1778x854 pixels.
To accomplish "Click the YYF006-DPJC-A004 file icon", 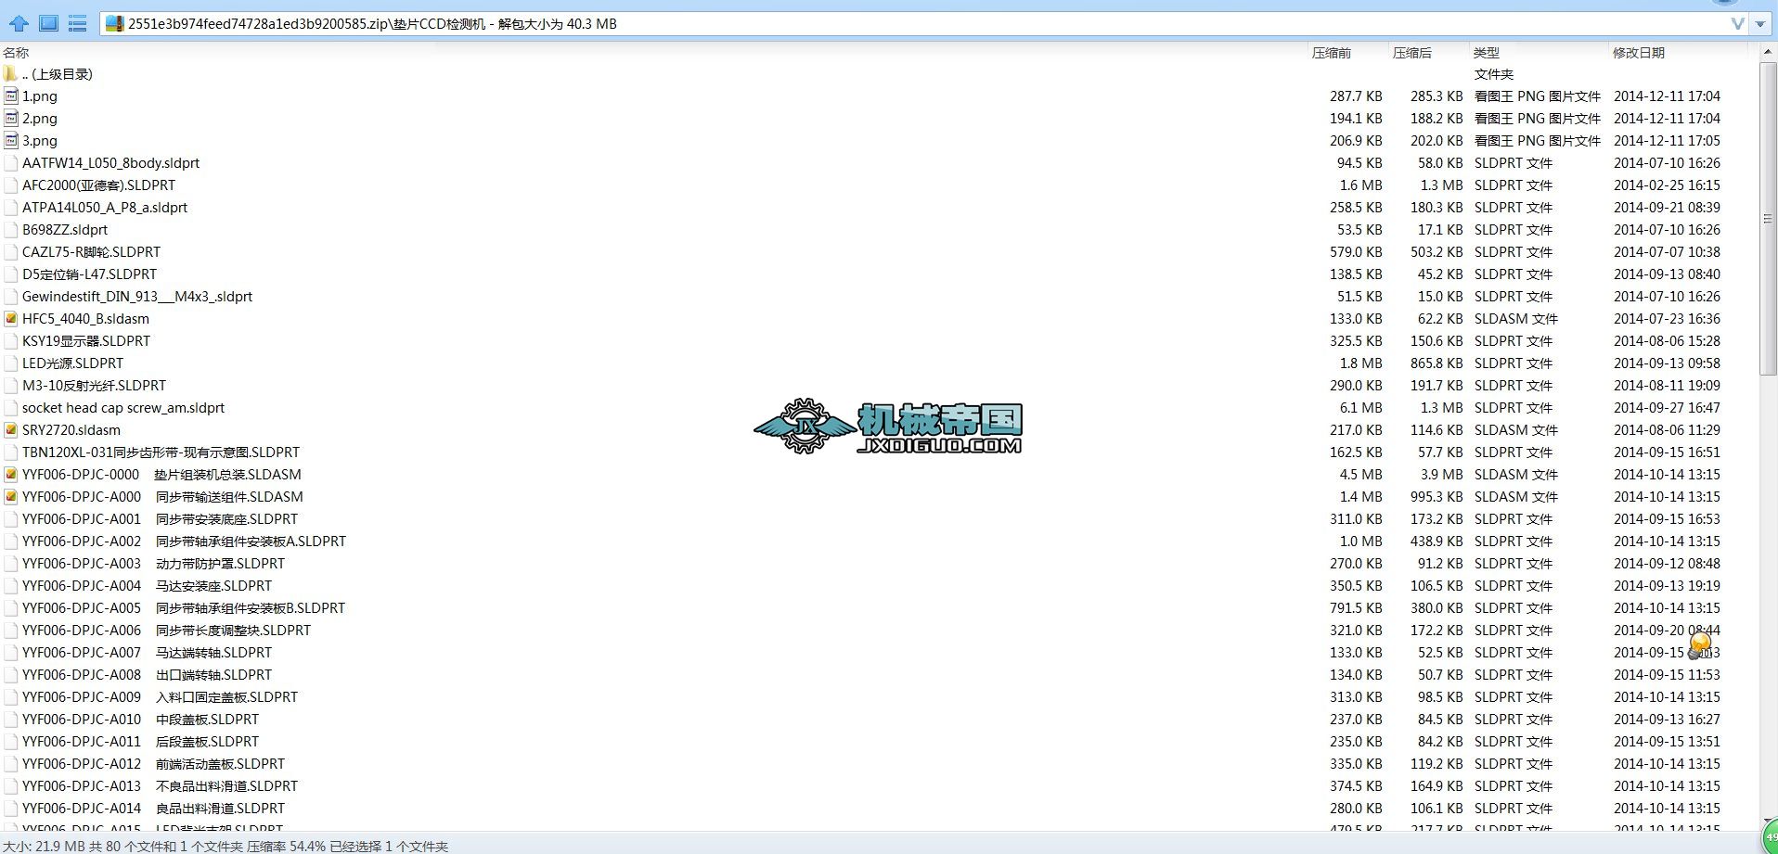I will (x=11, y=586).
